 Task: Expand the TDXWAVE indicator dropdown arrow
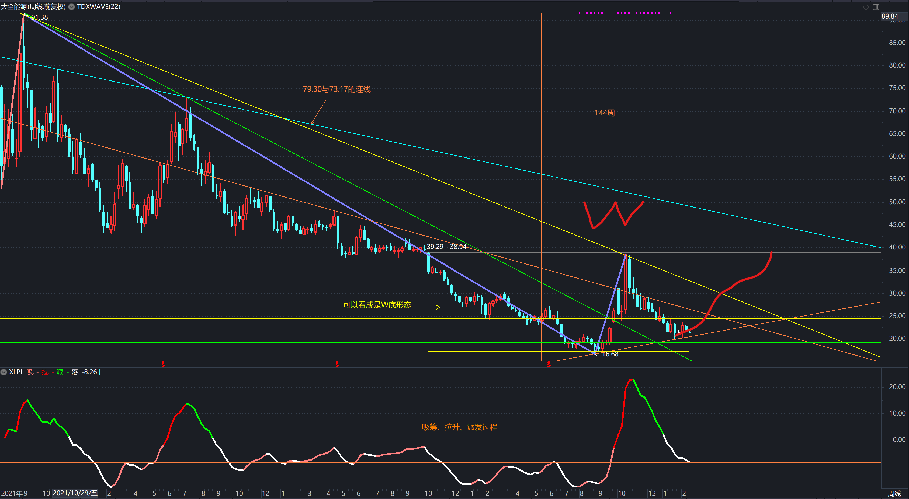pos(71,7)
